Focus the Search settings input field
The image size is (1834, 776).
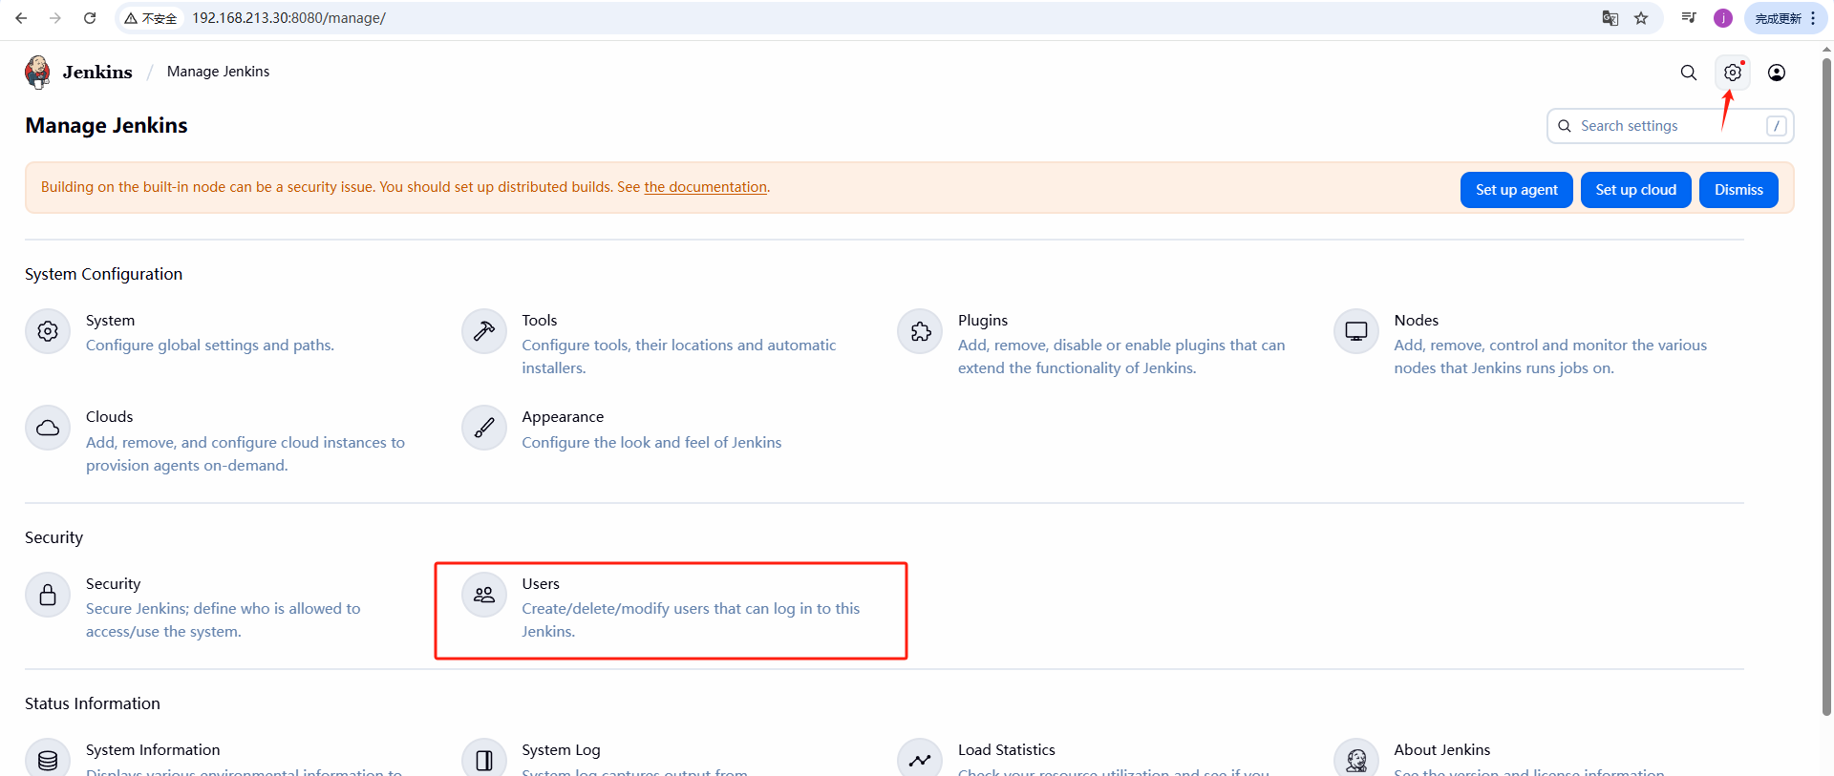(x=1670, y=126)
